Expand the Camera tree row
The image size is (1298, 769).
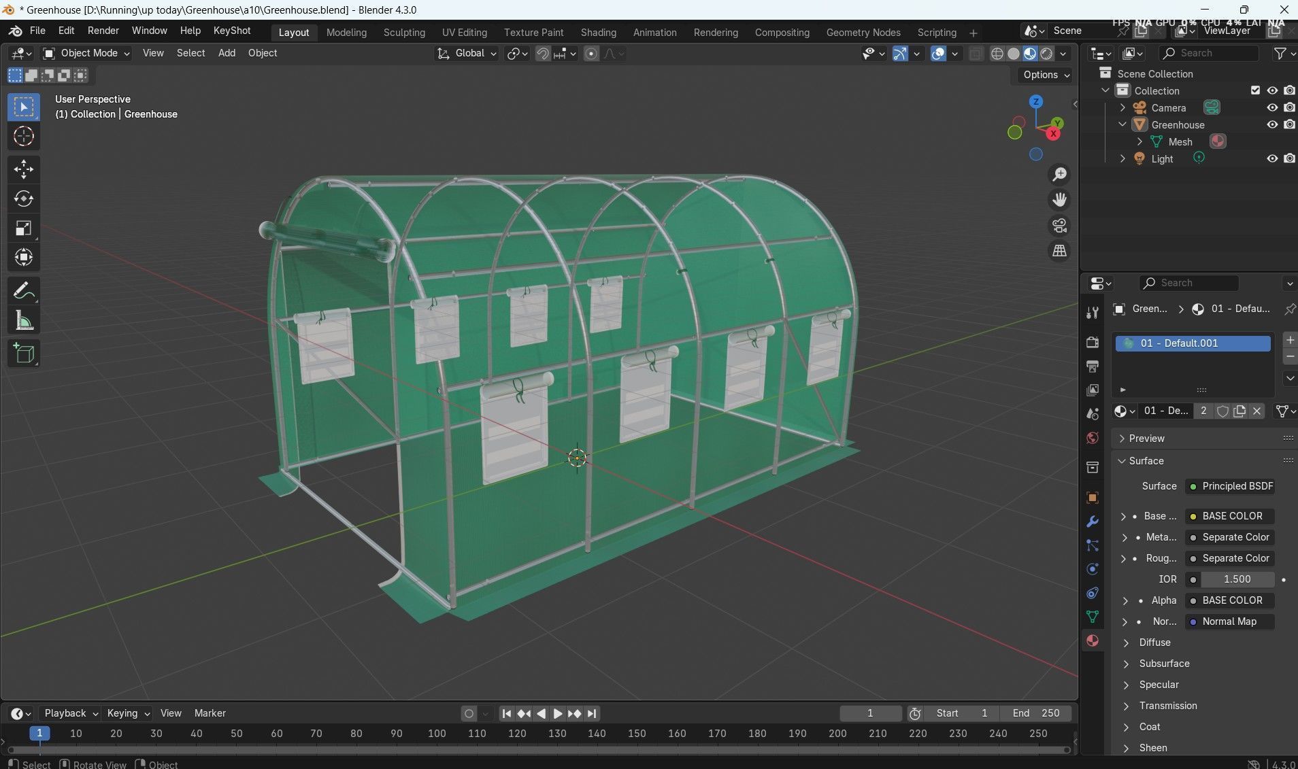click(1122, 107)
